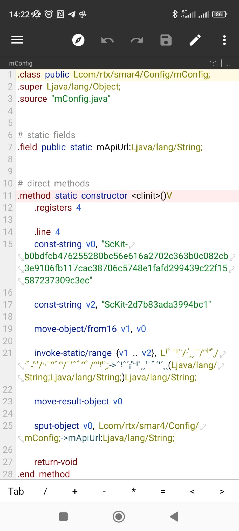
Task: Insert greater-than symbol from shortcut bar
Action: [x=222, y=491]
